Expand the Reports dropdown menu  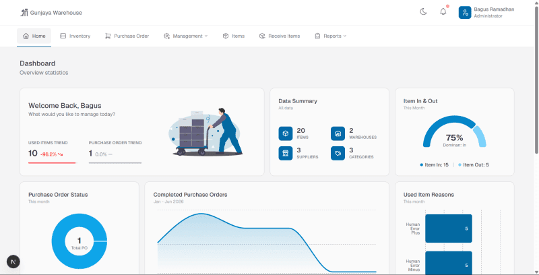click(x=330, y=36)
